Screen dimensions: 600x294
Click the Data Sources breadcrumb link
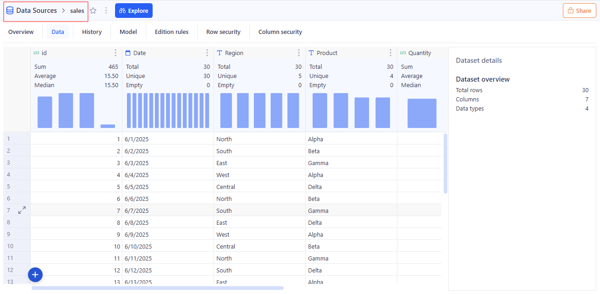[x=37, y=11]
